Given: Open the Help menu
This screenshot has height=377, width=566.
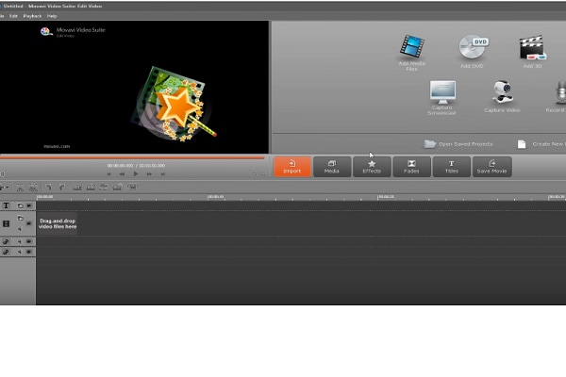Looking at the screenshot, I should click(x=52, y=16).
